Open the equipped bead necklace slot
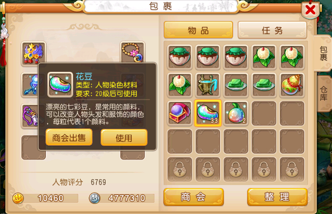The width and height of the screenshot is (332, 214). pos(133,52)
